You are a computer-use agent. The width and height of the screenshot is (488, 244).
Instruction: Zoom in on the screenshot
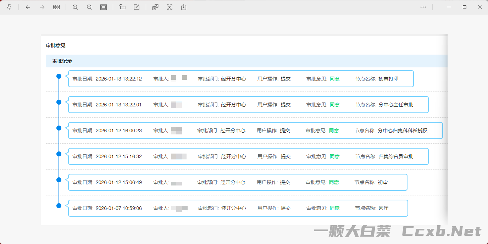click(75, 7)
